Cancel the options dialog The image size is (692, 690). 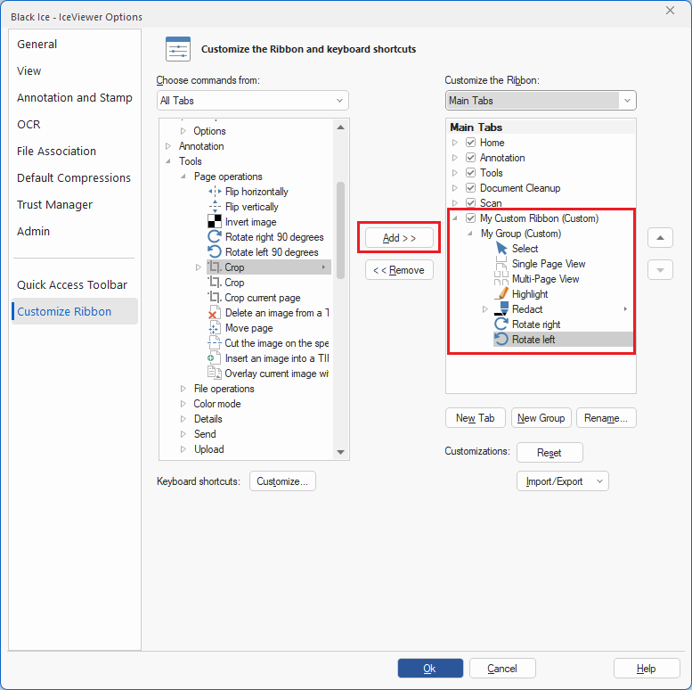click(502, 669)
